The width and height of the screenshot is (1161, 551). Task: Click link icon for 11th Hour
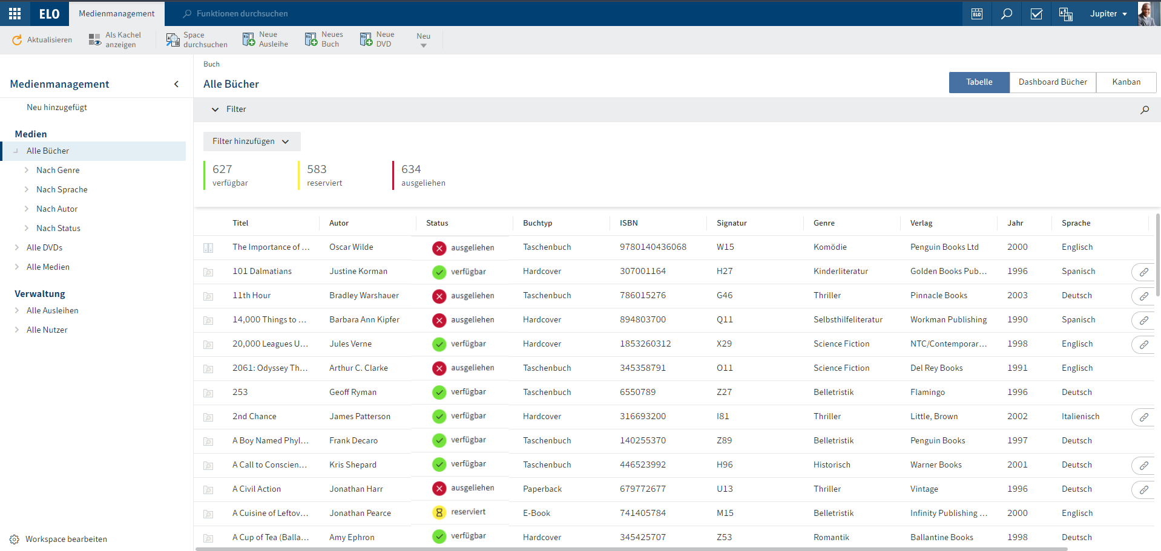point(1143,296)
